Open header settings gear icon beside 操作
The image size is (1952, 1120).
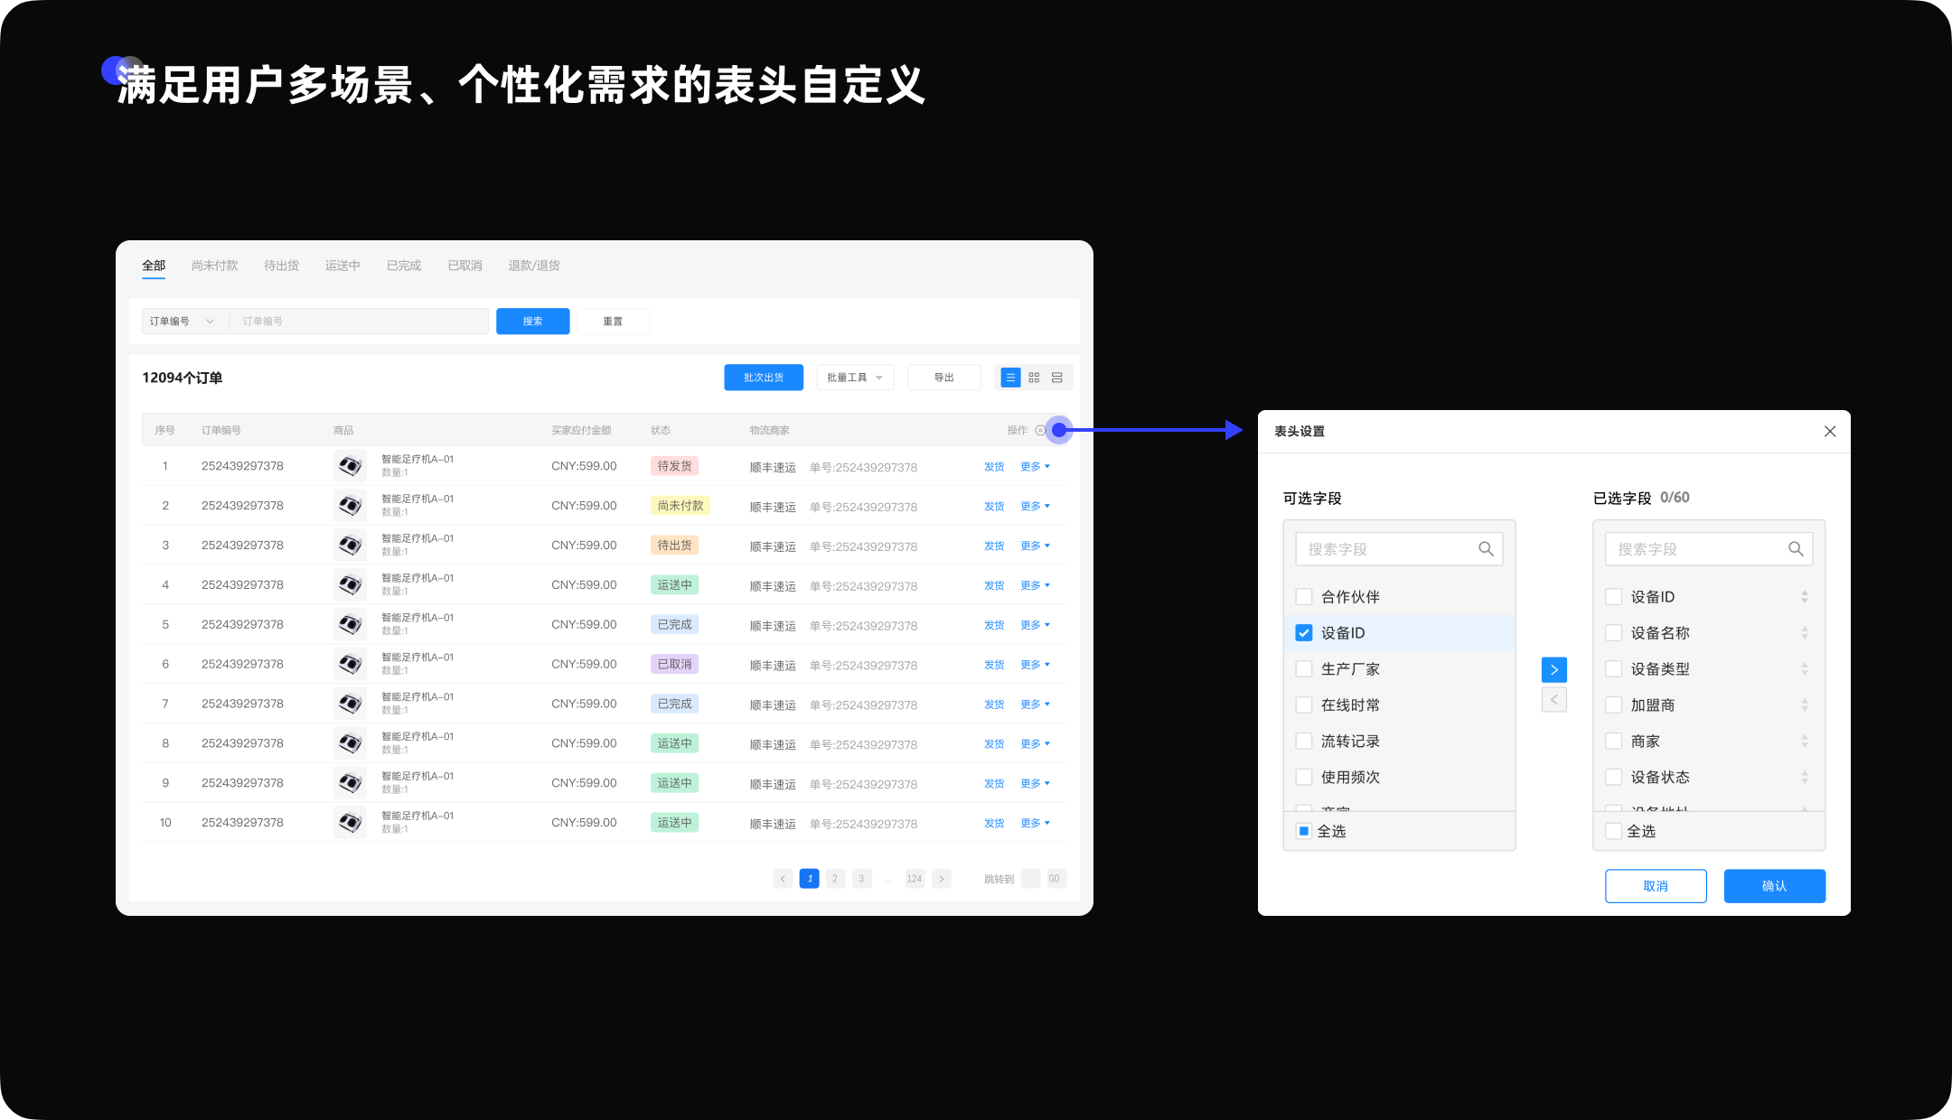(1040, 431)
